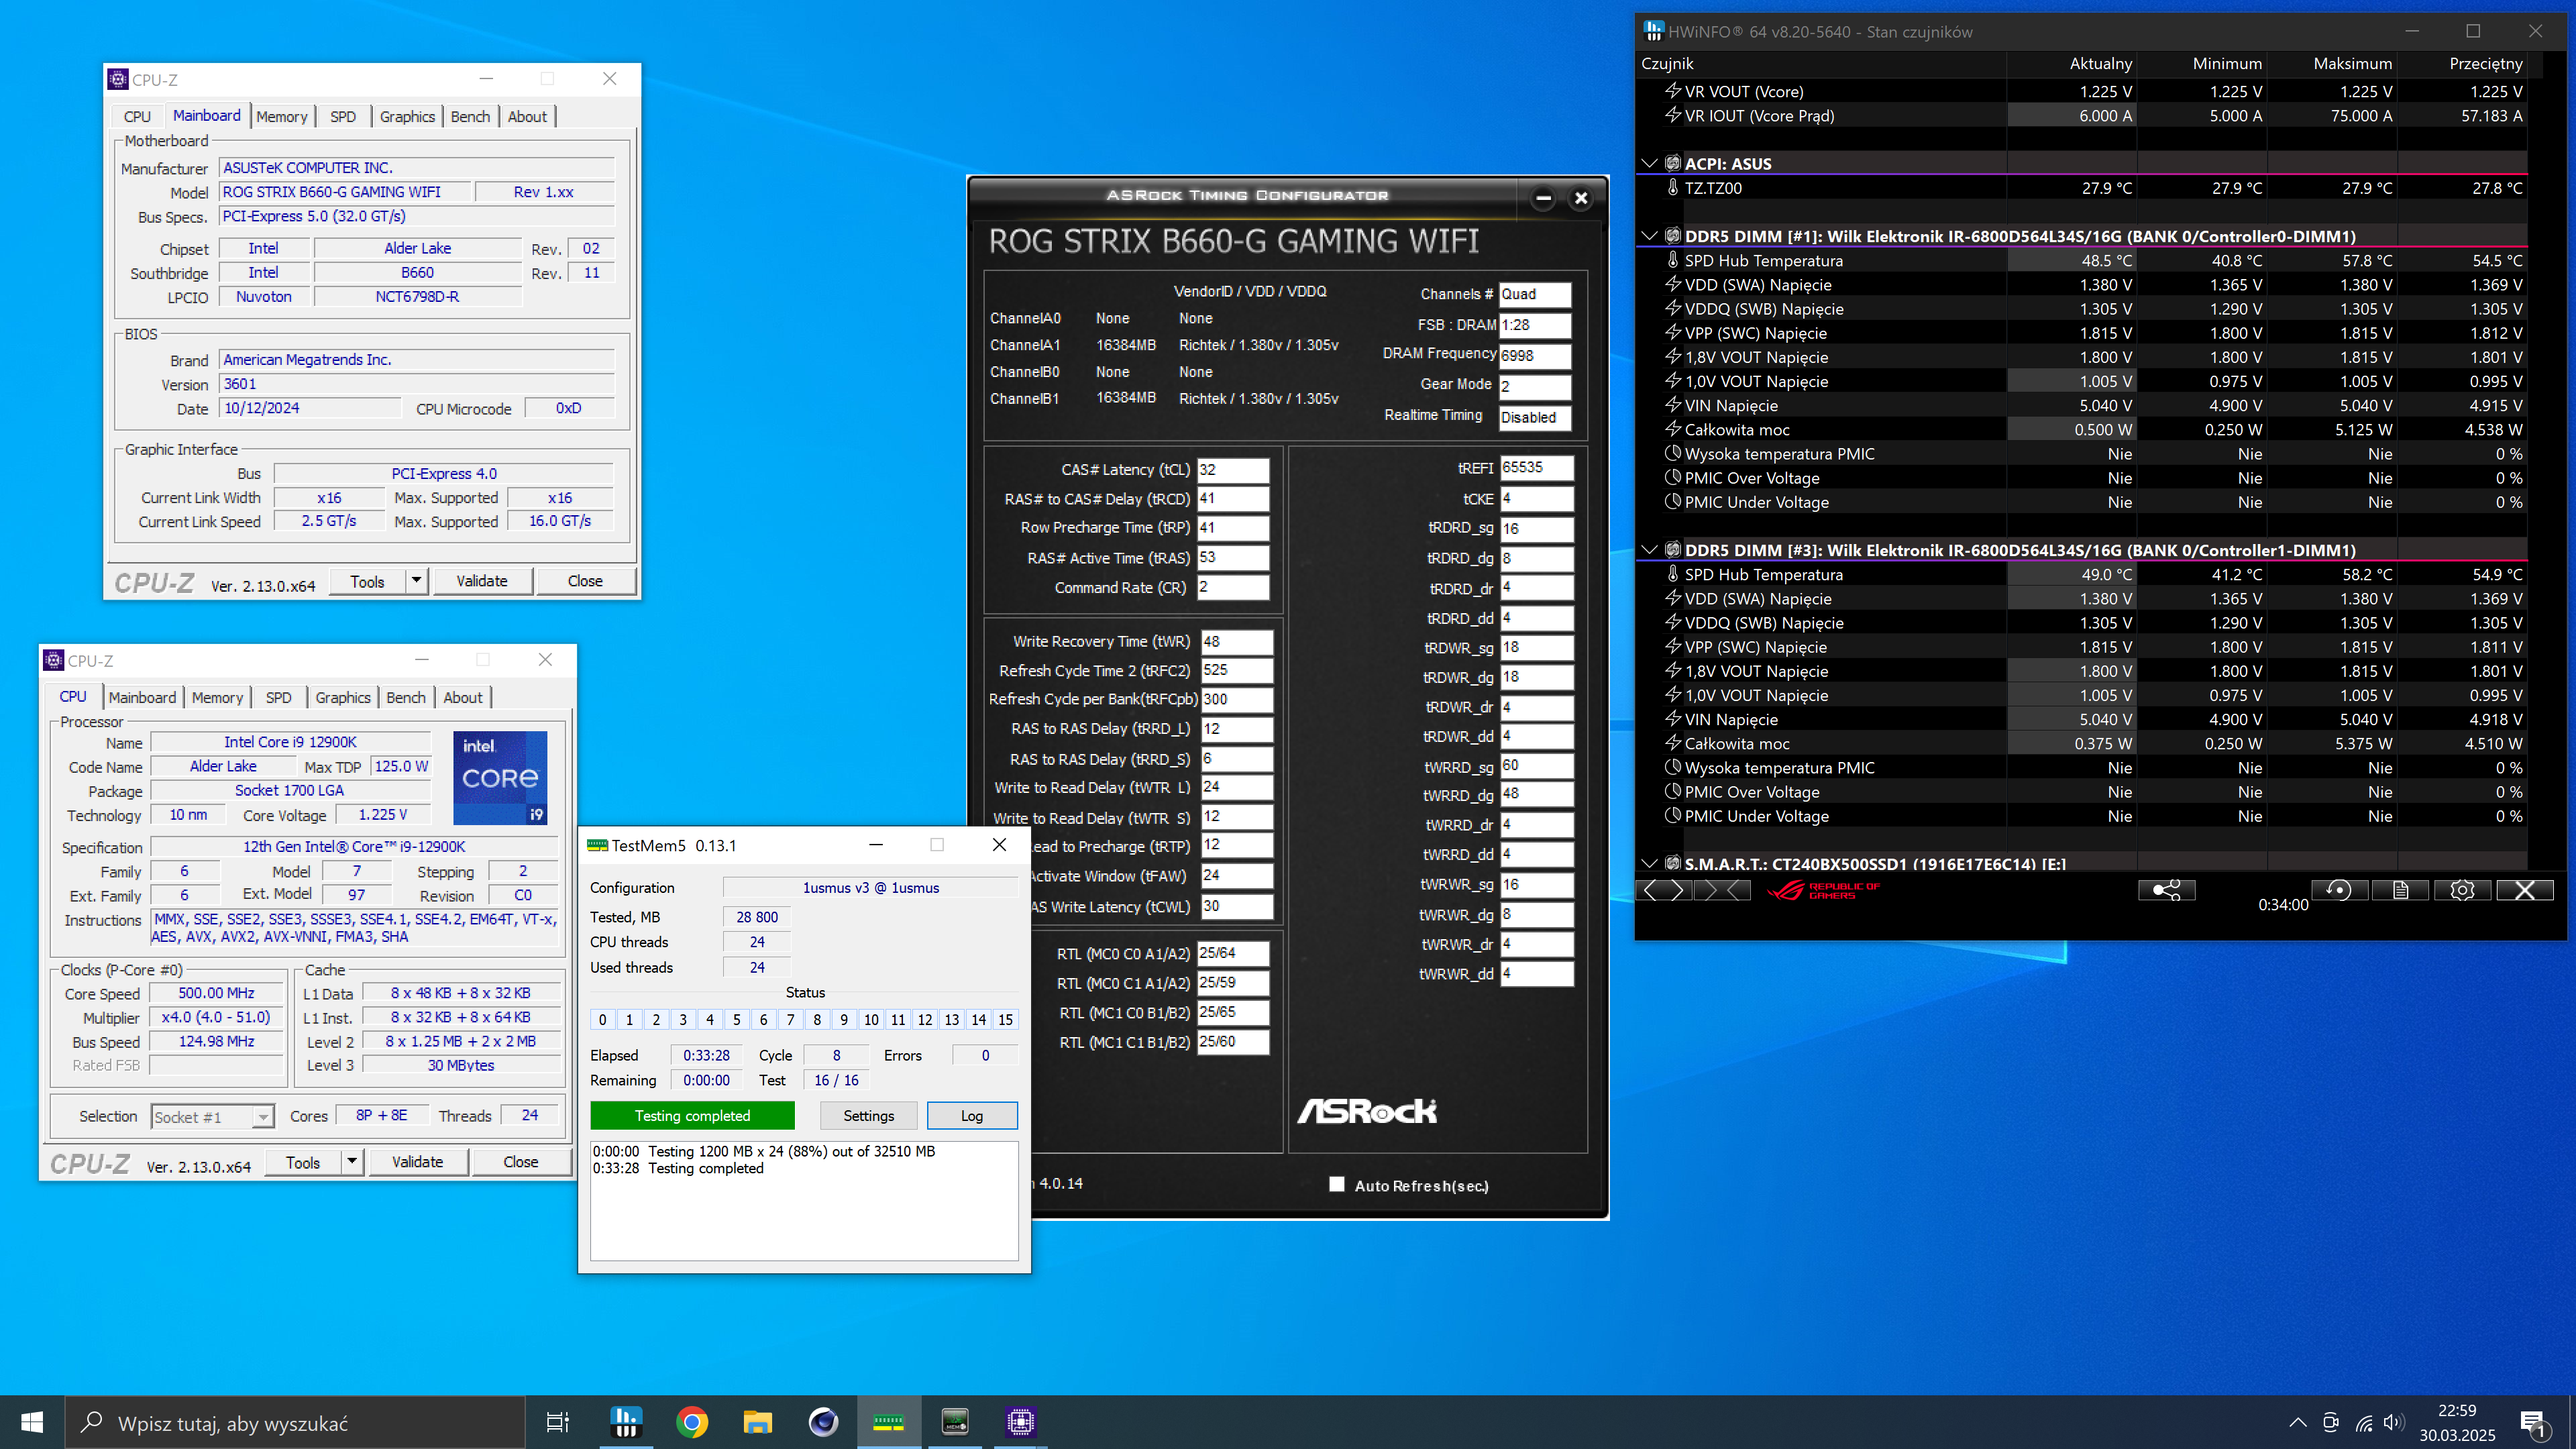Open Tools dropdown arrow in lower CPU-Z

[x=352, y=1162]
